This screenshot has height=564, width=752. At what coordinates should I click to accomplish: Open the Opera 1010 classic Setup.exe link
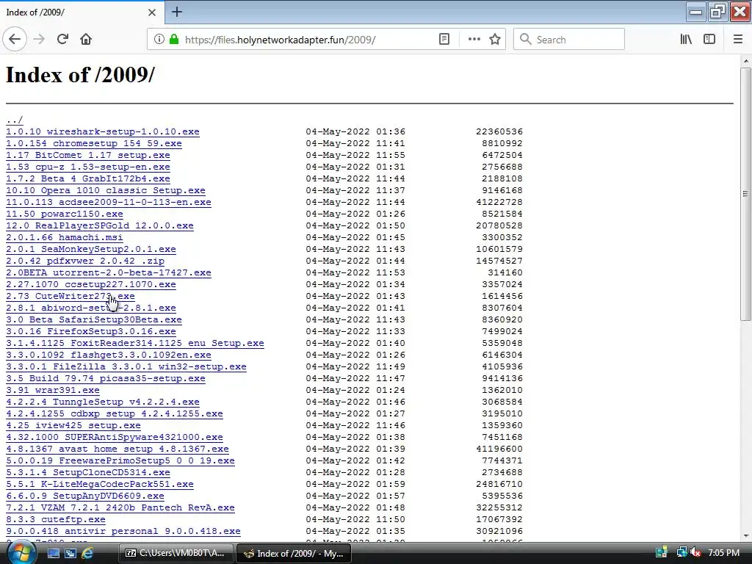tap(106, 190)
